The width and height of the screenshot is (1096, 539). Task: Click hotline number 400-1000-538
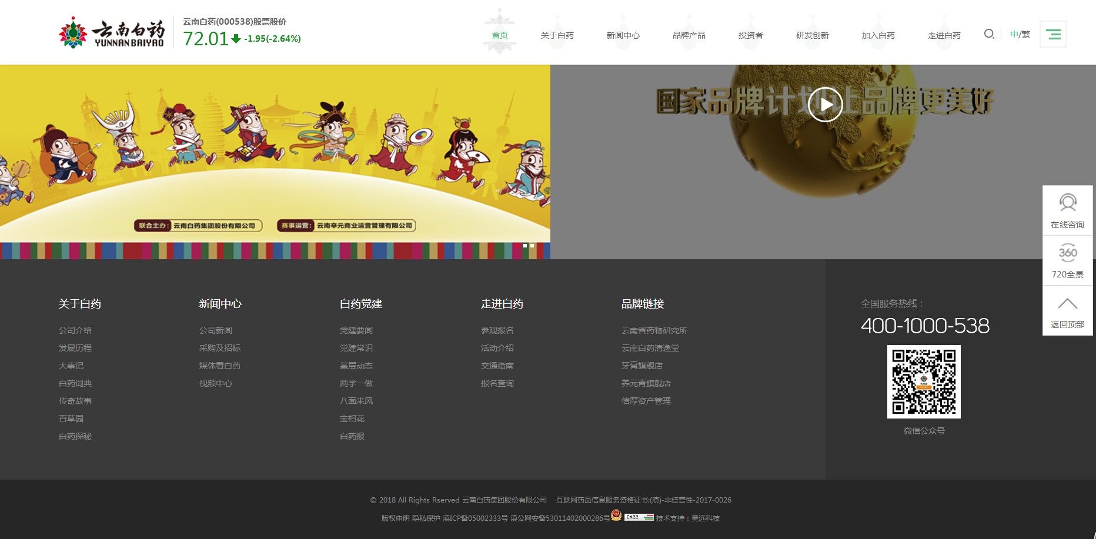coord(925,326)
